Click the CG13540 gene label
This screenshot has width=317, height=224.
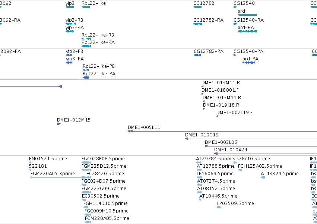tap(244, 3)
